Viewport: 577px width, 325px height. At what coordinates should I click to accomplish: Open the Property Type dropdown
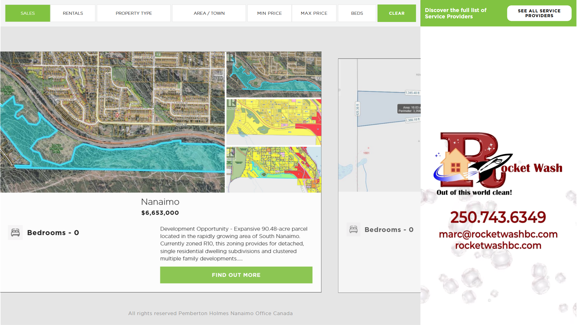pos(134,13)
